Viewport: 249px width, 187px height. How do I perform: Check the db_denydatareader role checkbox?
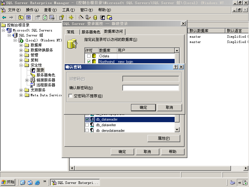click(x=87, y=130)
